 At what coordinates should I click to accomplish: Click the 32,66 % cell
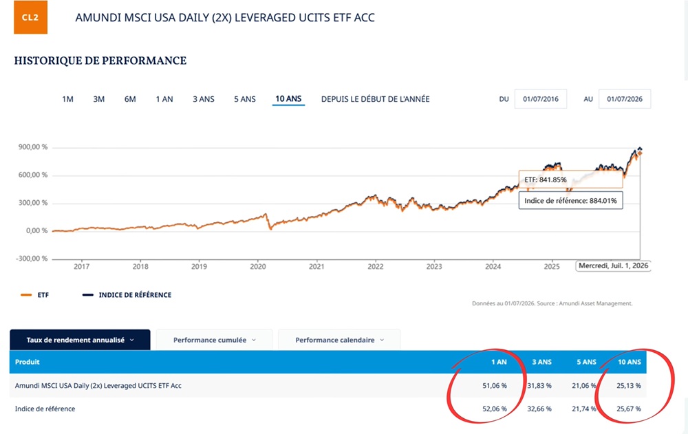click(x=539, y=409)
